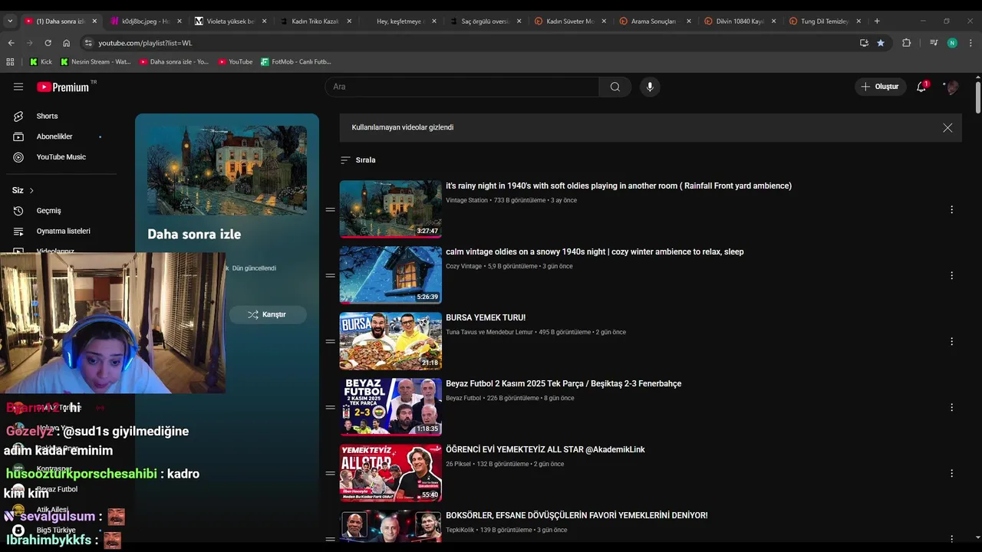Play the rainy night 1940's thumbnail
The image size is (982, 552).
(x=390, y=209)
